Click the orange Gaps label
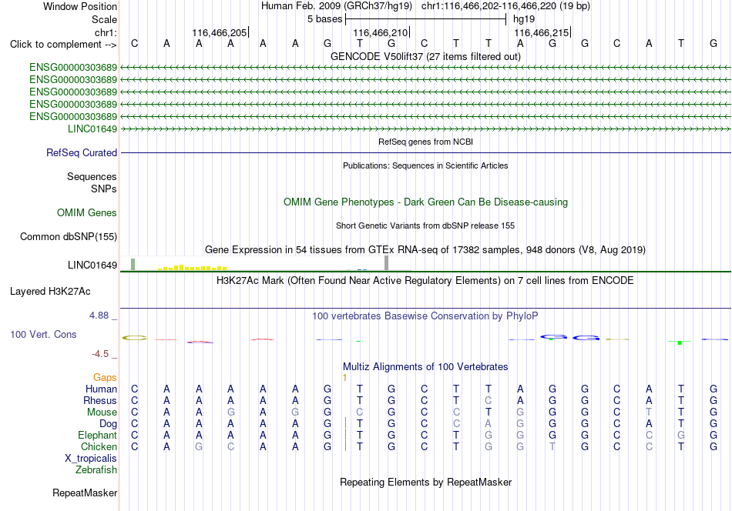The image size is (732, 511). pos(105,377)
